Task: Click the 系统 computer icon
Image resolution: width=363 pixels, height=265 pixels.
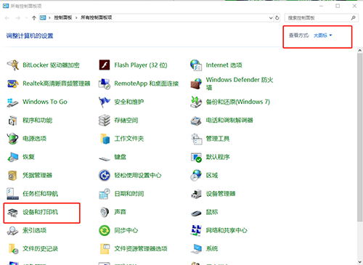Action: tap(196, 249)
